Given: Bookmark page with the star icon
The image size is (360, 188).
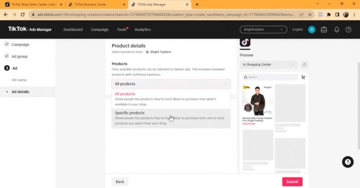Looking at the screenshot, I should [310, 14].
